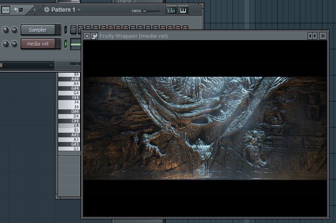This screenshot has height=223, width=336.
Task: Click the B3 piano key
Action: [x=69, y=130]
